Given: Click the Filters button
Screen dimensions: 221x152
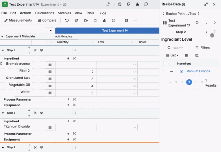Looking at the screenshot, I should tap(202, 48).
